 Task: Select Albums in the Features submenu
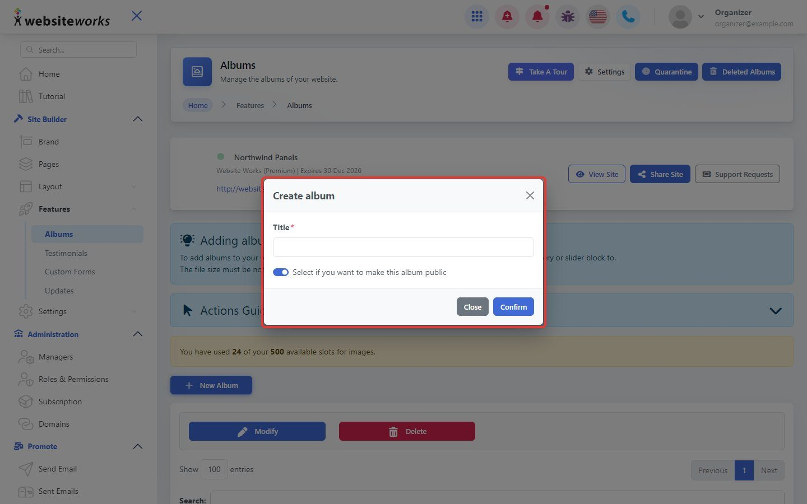click(x=87, y=234)
